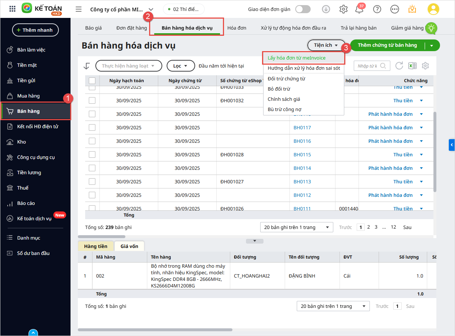Click the search input in the list toolbar
455x336 pixels.
coord(368,66)
